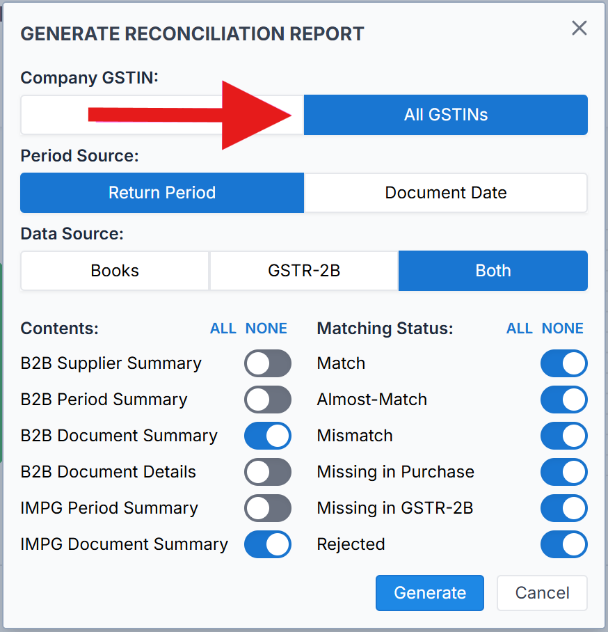
Task: Disable the Match status toggle
Action: tap(563, 363)
